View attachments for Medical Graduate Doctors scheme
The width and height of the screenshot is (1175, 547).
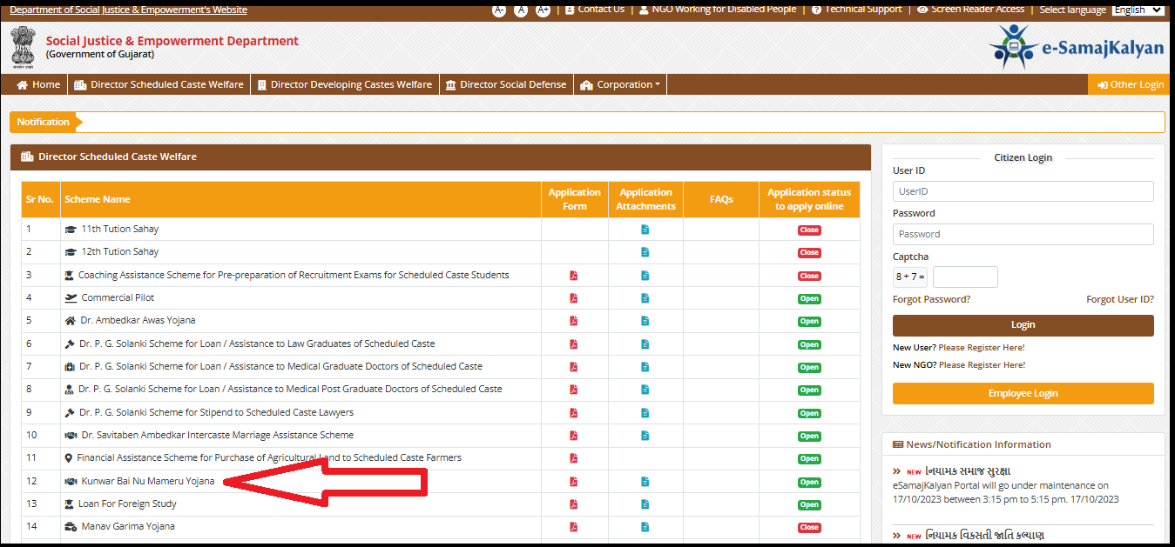(645, 367)
